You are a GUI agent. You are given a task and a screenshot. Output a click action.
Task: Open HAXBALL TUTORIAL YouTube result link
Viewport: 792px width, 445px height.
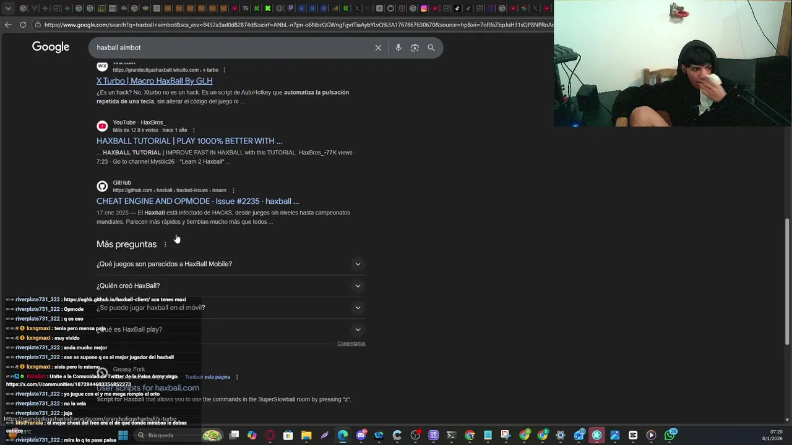click(189, 141)
